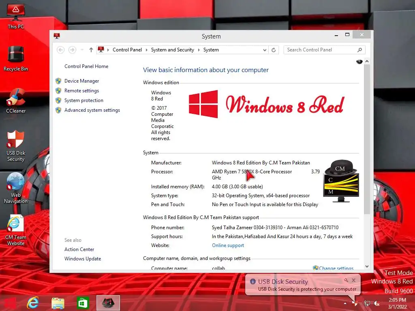
Task: Close the USB Disk Security notification
Action: (x=353, y=280)
